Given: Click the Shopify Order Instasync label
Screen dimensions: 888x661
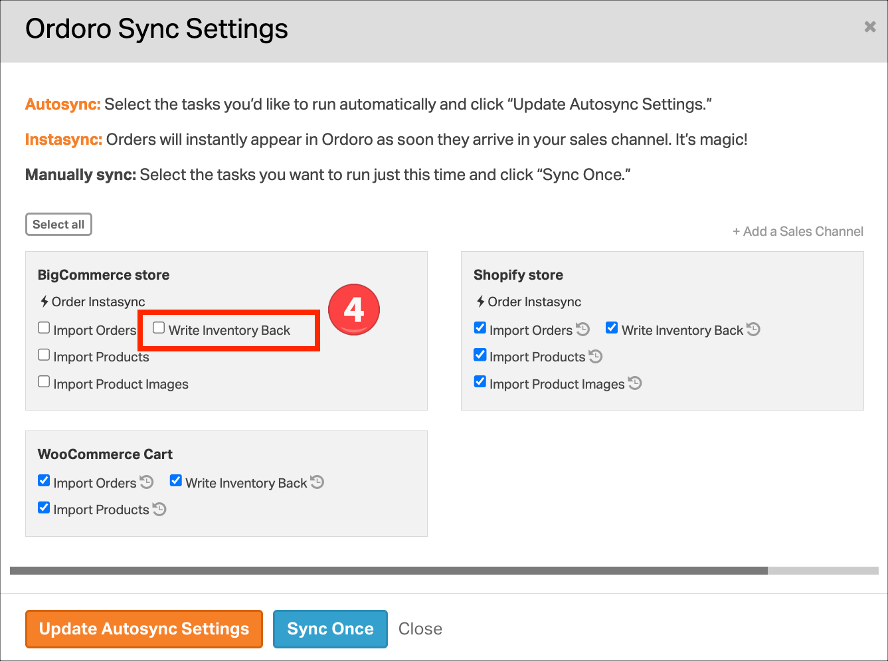Looking at the screenshot, I should point(535,302).
